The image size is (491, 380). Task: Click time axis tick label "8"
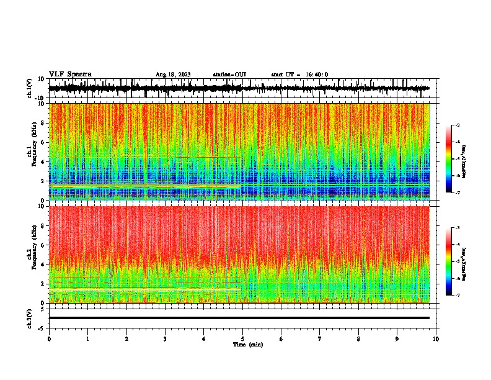click(x=358, y=339)
